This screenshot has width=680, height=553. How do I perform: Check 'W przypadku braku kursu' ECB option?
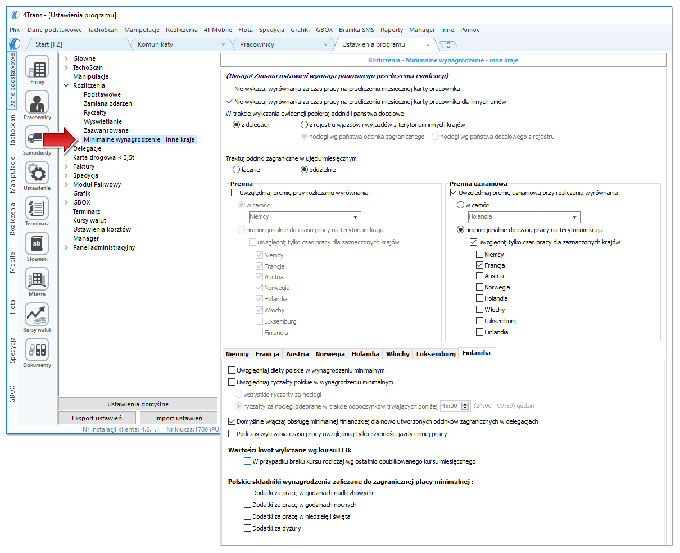[x=248, y=461]
